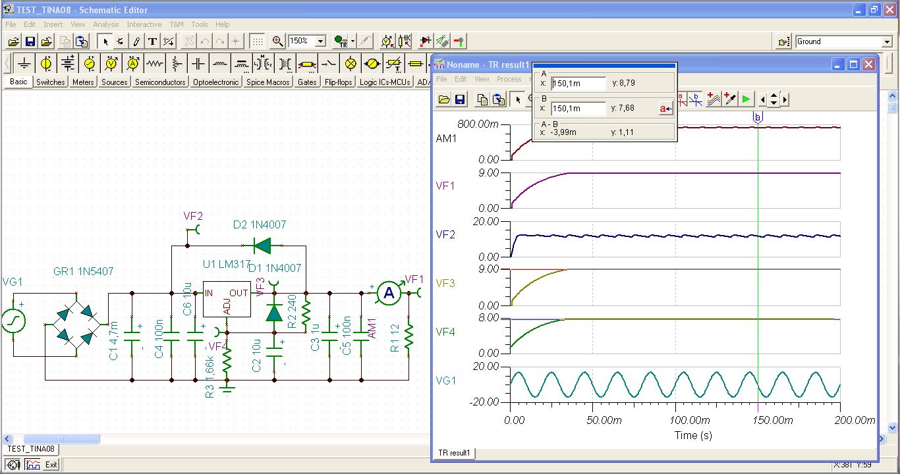Open the Process menu in the TR result window
The image size is (900, 474).
tap(509, 79)
